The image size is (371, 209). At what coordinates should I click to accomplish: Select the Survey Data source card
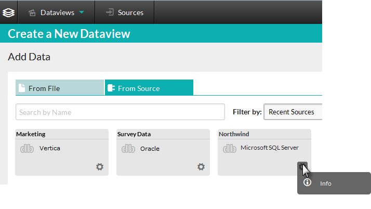[163, 152]
